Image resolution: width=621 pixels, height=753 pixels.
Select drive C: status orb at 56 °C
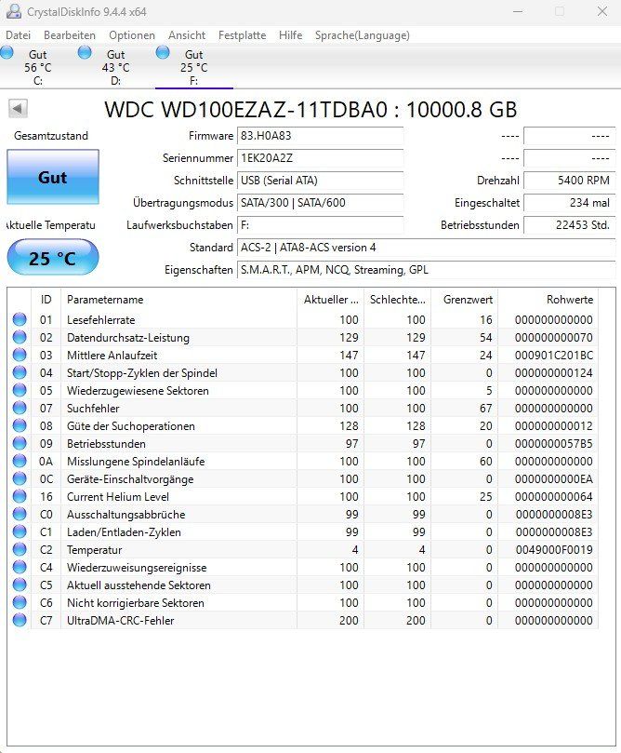pyautogui.click(x=7, y=52)
